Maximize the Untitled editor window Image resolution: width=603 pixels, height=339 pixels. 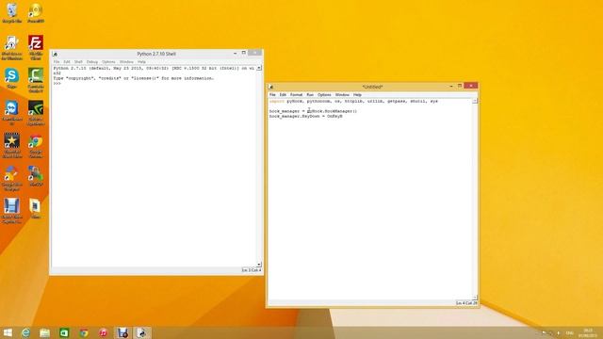(x=460, y=86)
